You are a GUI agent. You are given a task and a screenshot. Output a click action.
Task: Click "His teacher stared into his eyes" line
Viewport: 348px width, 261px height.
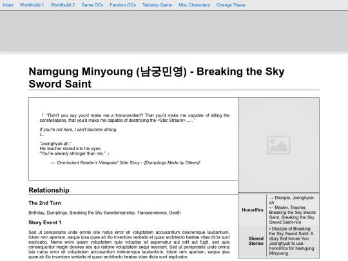click(70, 148)
